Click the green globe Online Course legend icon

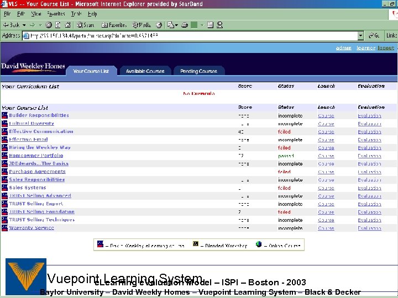pyautogui.click(x=259, y=244)
